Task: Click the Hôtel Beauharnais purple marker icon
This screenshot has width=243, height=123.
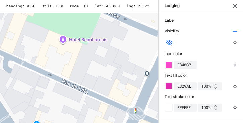Action: pyautogui.click(x=63, y=40)
